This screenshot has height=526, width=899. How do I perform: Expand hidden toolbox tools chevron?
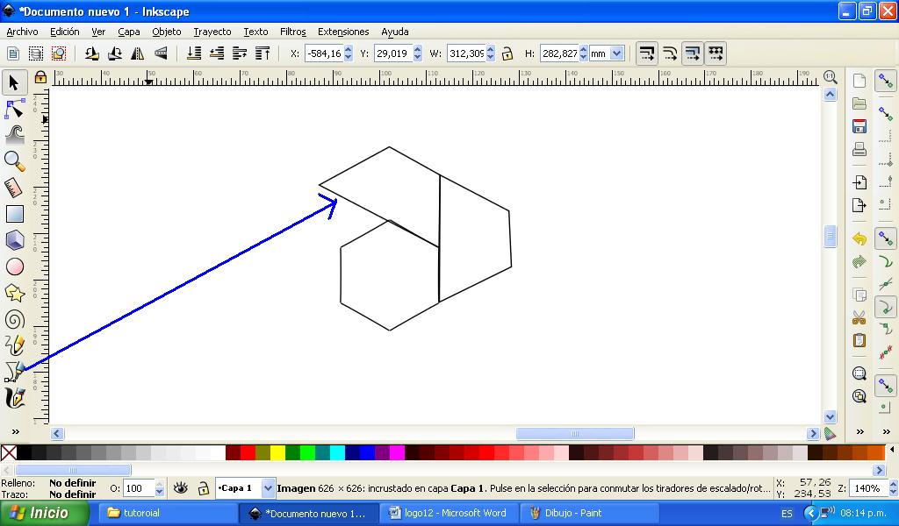pyautogui.click(x=16, y=431)
